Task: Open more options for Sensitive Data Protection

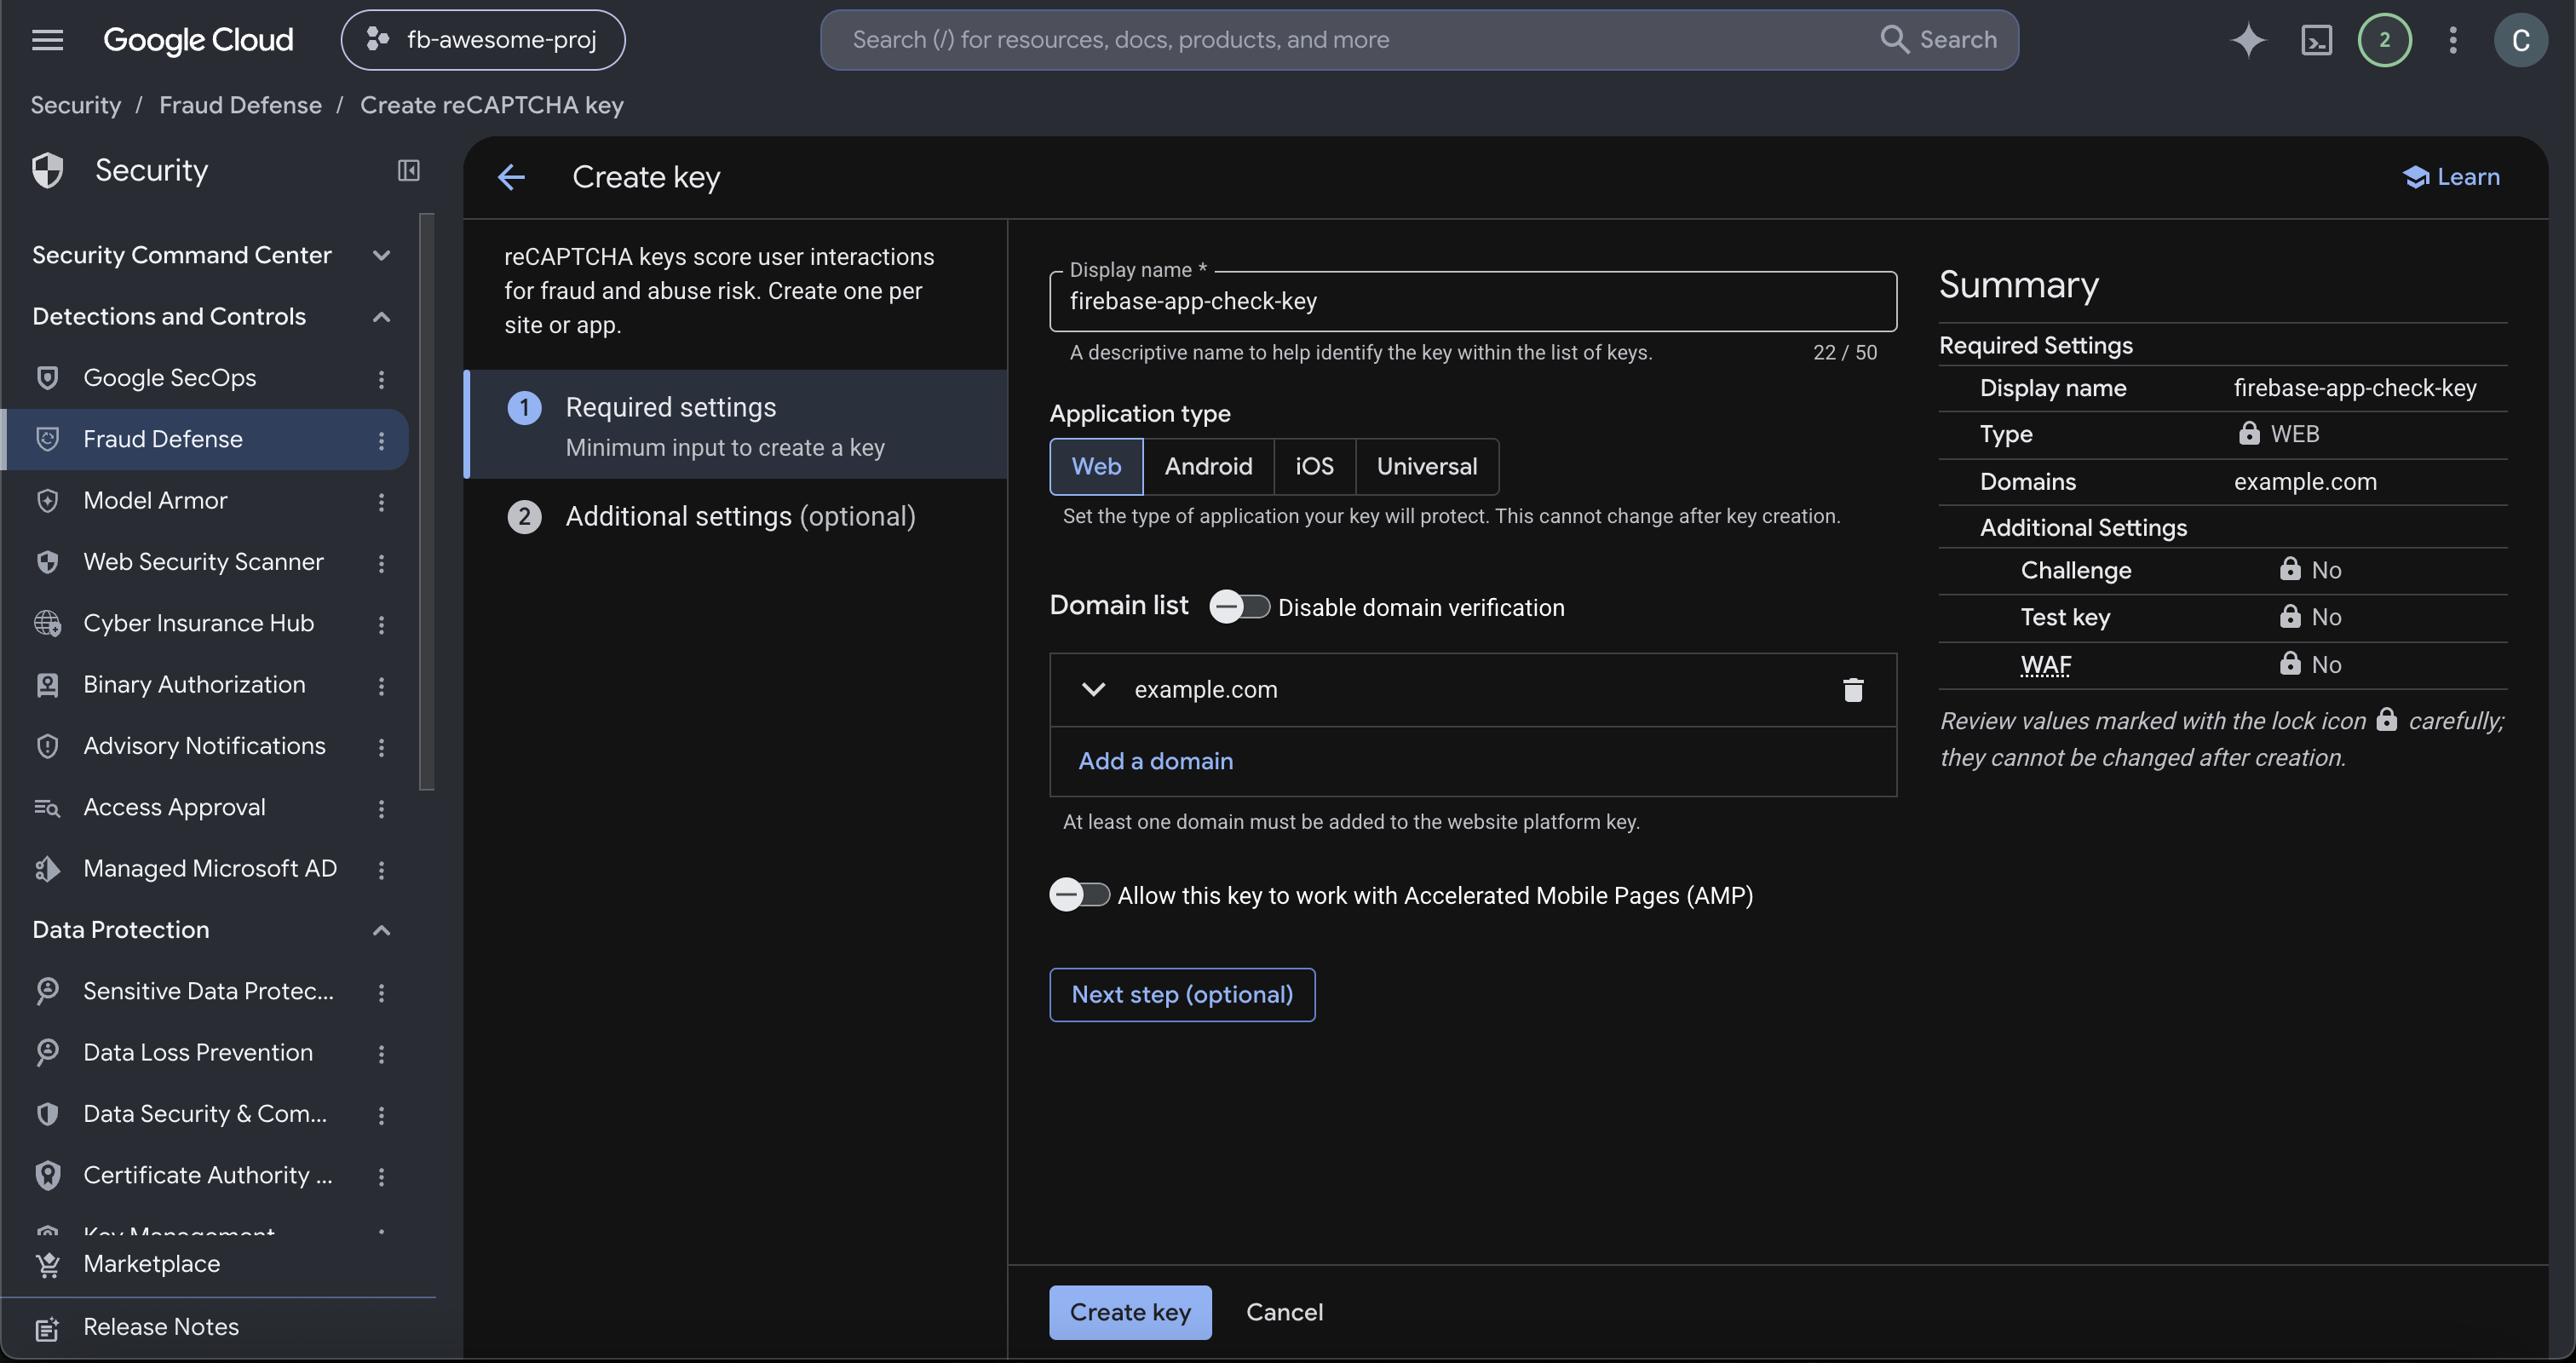Action: click(381, 992)
